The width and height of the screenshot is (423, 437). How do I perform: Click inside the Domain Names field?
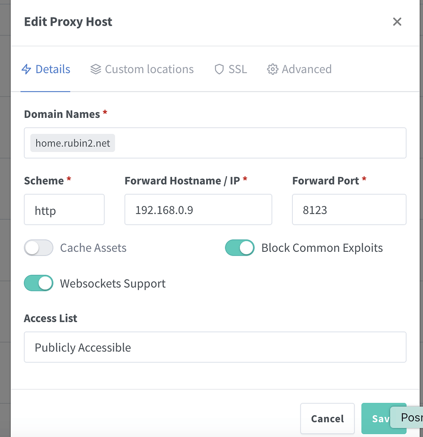coord(256,143)
